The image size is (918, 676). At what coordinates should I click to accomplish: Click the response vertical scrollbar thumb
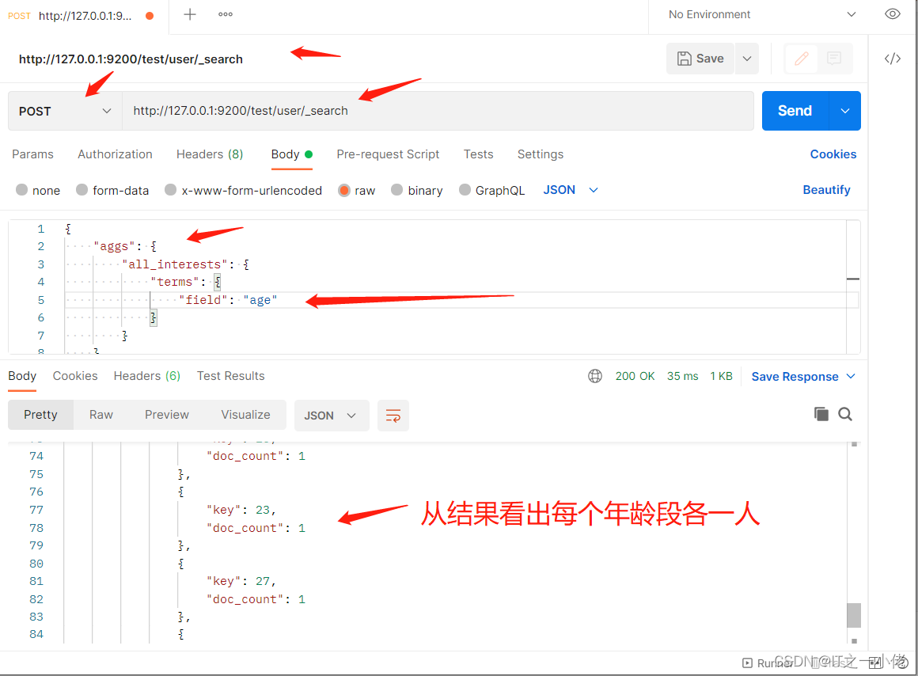coord(854,615)
